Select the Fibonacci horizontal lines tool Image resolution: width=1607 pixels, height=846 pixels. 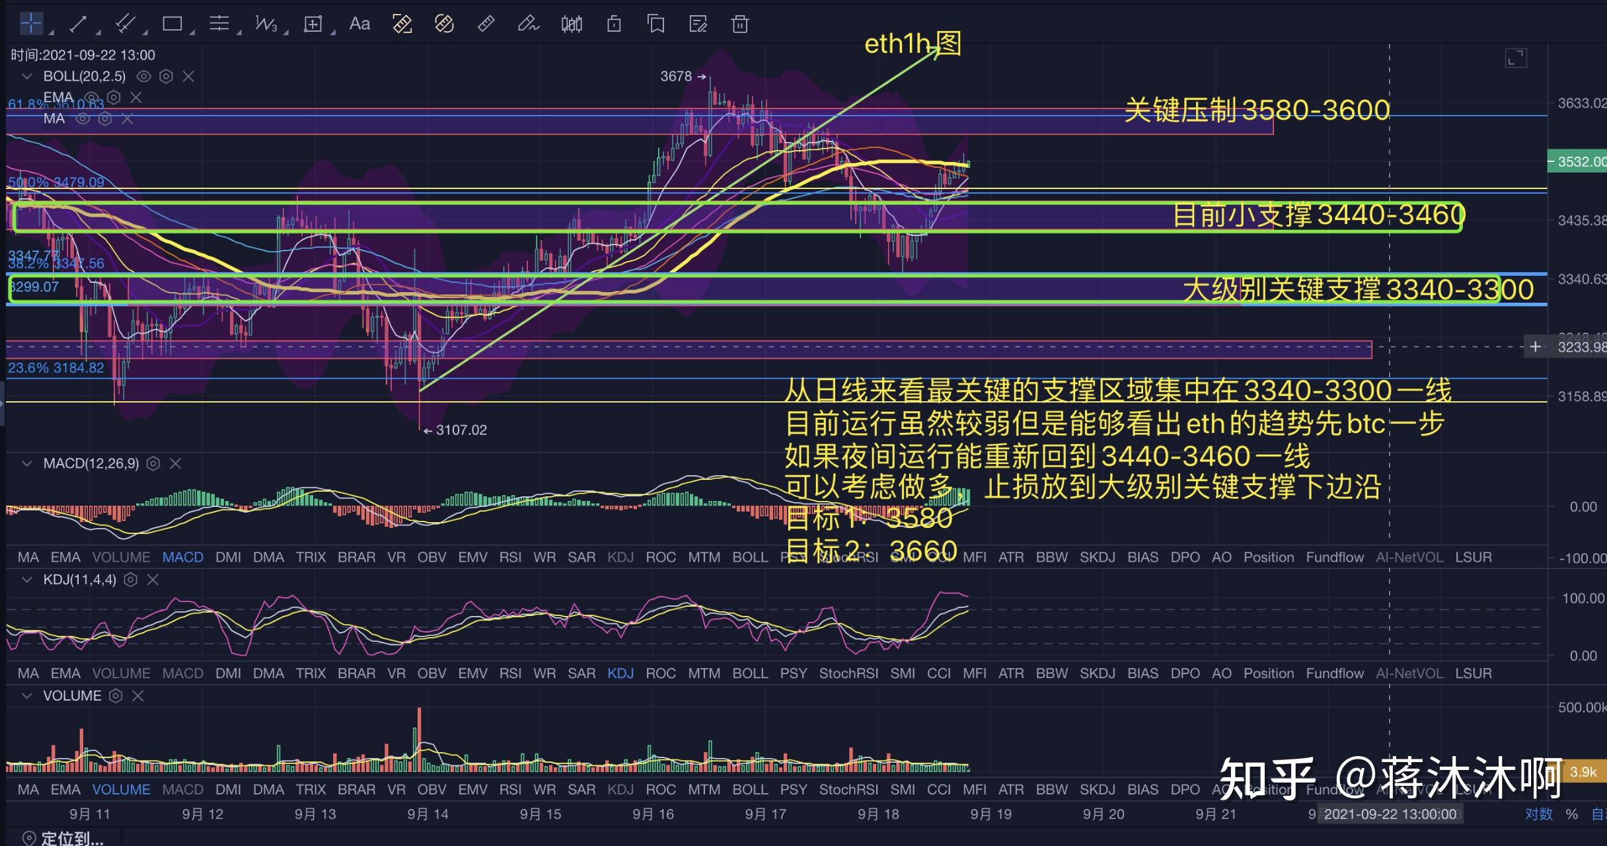click(219, 24)
